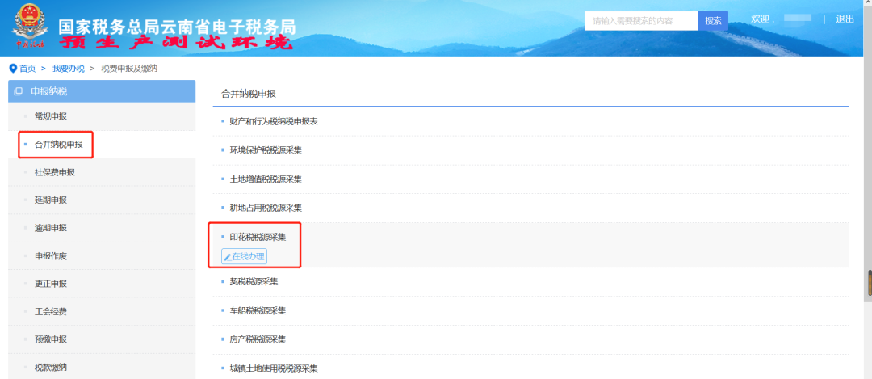Screen dimensions: 872x379
Task: Open 财产和行为税纳税申报表
Action: tap(274, 120)
